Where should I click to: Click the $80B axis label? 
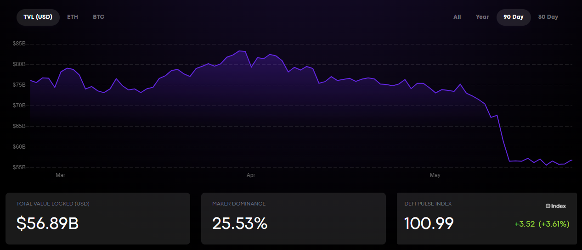[x=19, y=64]
